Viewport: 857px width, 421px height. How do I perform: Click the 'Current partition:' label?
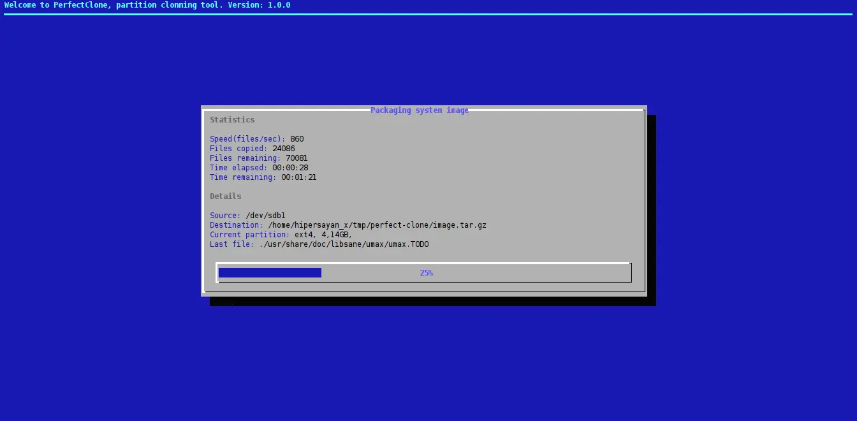click(250, 235)
